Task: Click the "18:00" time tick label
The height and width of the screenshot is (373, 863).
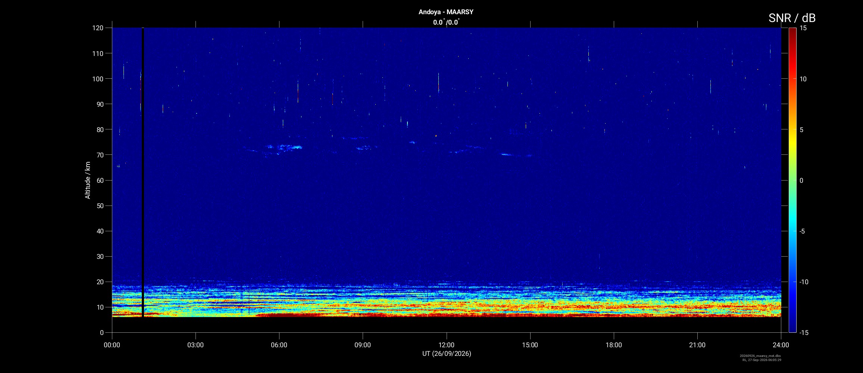Action: (x=614, y=345)
